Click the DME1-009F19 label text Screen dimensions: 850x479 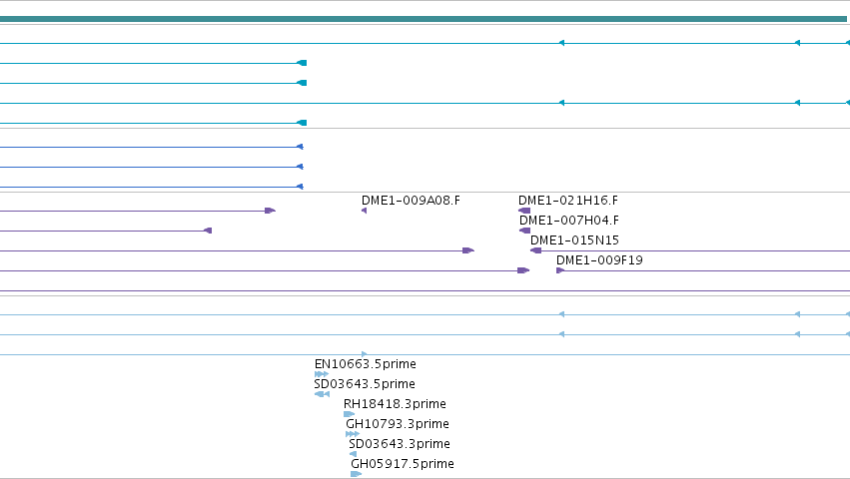(x=599, y=260)
